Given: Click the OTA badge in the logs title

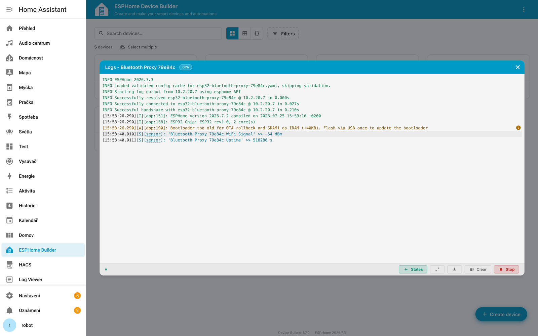Looking at the screenshot, I should (186, 67).
